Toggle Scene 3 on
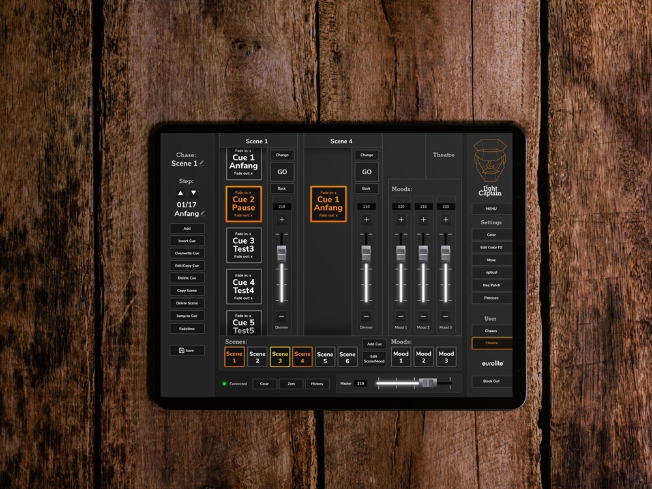 [280, 357]
